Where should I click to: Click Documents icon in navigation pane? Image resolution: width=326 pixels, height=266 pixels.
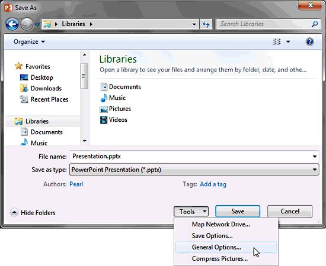[x=24, y=132]
